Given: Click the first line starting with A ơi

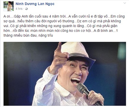Looking at the screenshot, I should [x=64, y=16].
